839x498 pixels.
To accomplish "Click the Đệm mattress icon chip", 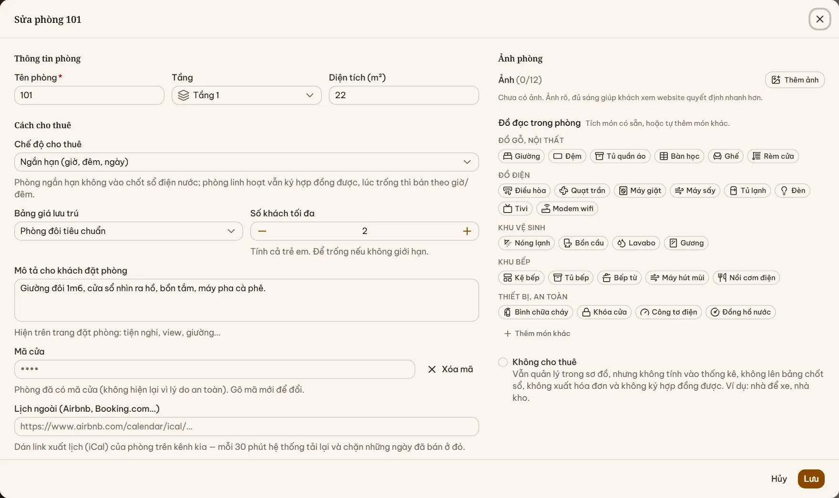I will tap(567, 156).
